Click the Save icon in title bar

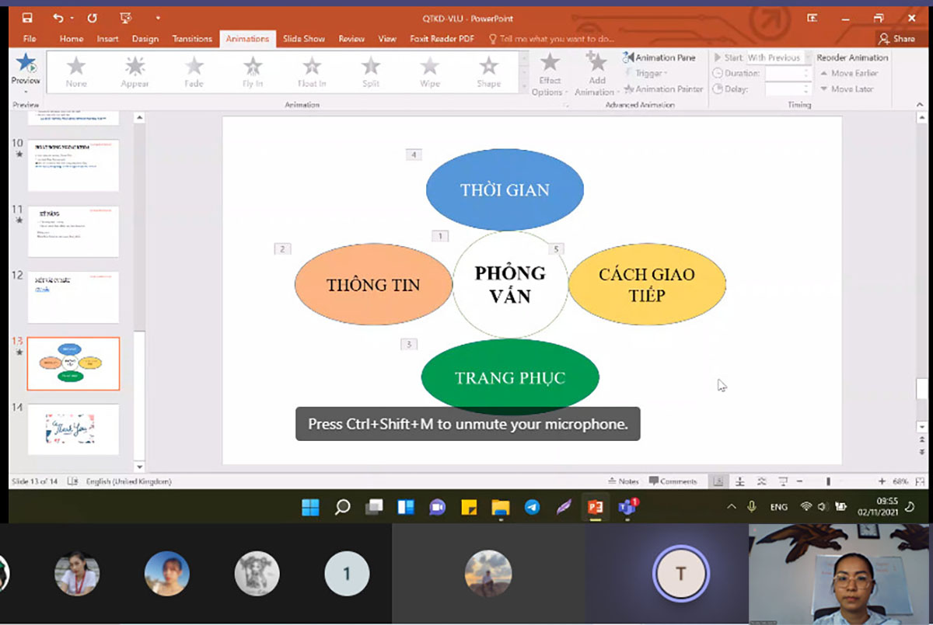tap(27, 18)
